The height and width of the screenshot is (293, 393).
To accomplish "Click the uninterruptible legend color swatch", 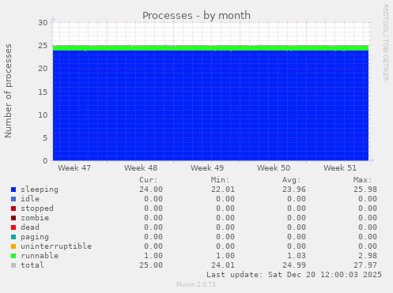I will tap(13, 246).
